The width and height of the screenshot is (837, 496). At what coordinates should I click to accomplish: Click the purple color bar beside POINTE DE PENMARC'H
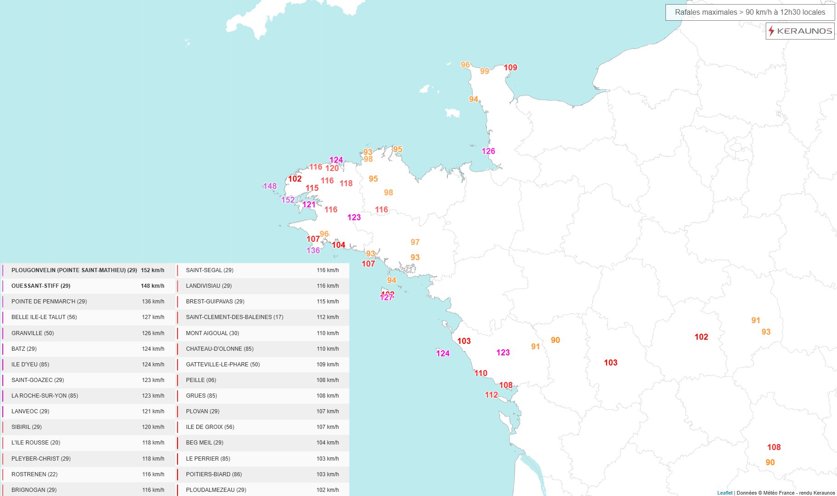(x=3, y=302)
